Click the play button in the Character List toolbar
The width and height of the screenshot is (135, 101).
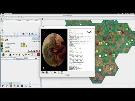coord(15,34)
